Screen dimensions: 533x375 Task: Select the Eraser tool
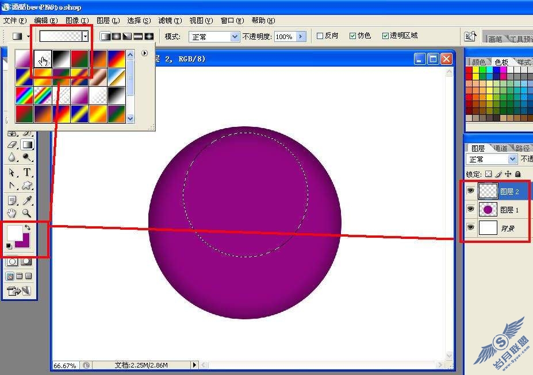12,145
